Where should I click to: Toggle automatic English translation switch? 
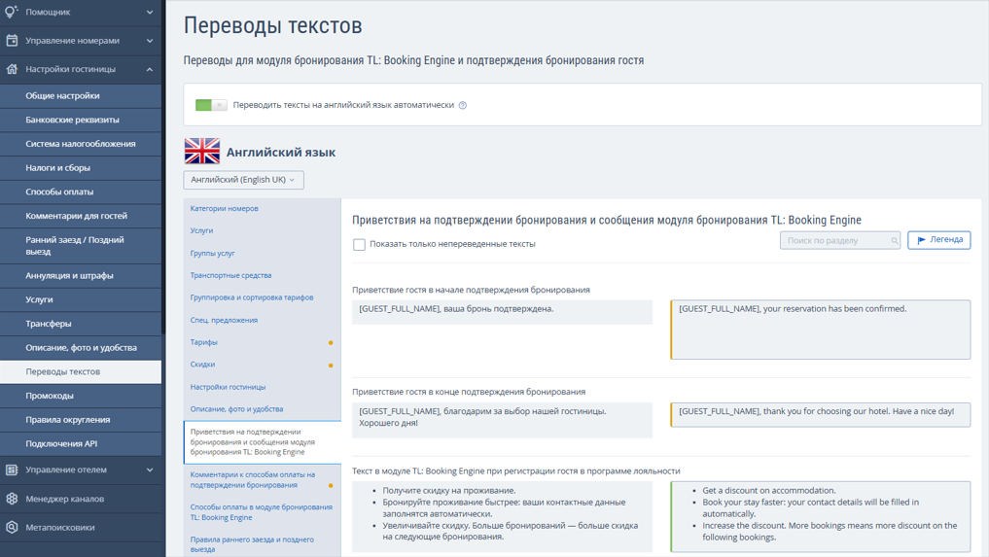pyautogui.click(x=211, y=105)
